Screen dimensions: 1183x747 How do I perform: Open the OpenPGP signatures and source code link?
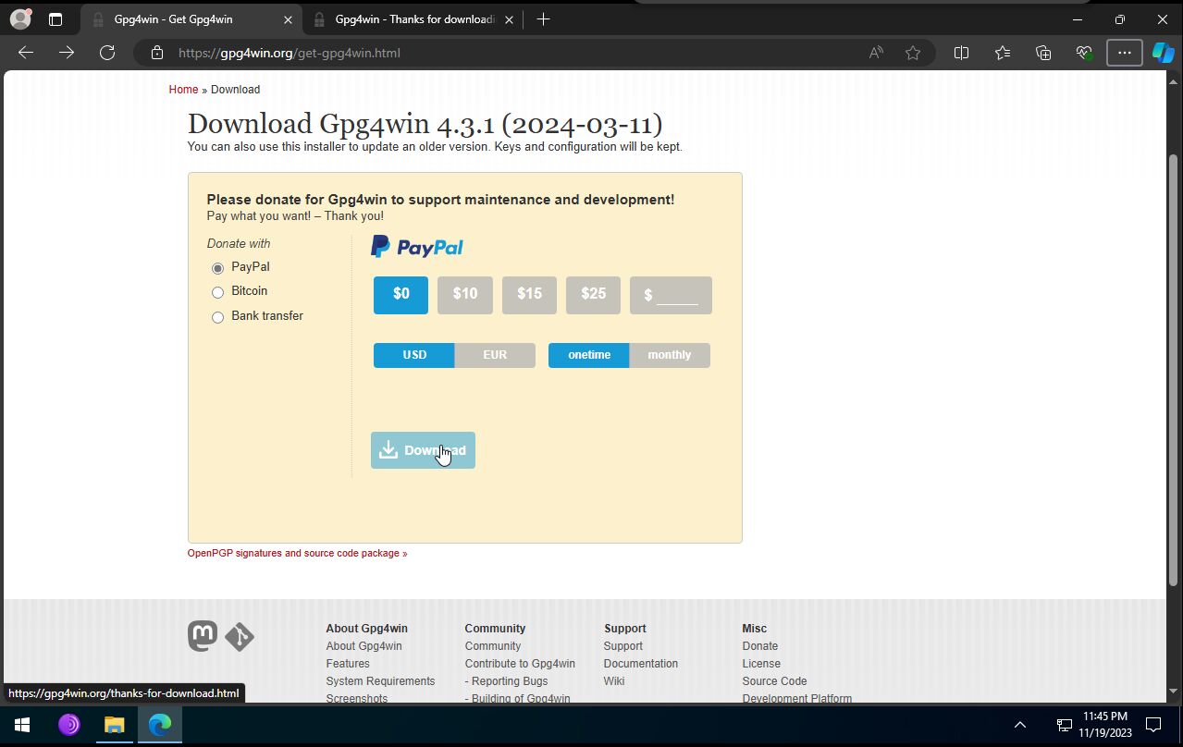click(297, 553)
